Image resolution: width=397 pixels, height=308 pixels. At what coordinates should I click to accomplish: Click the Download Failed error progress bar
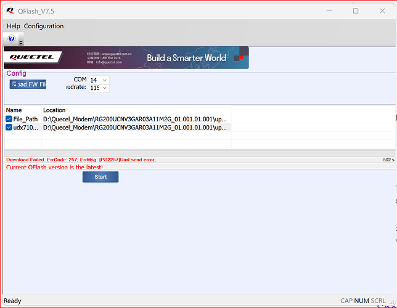tap(185, 160)
